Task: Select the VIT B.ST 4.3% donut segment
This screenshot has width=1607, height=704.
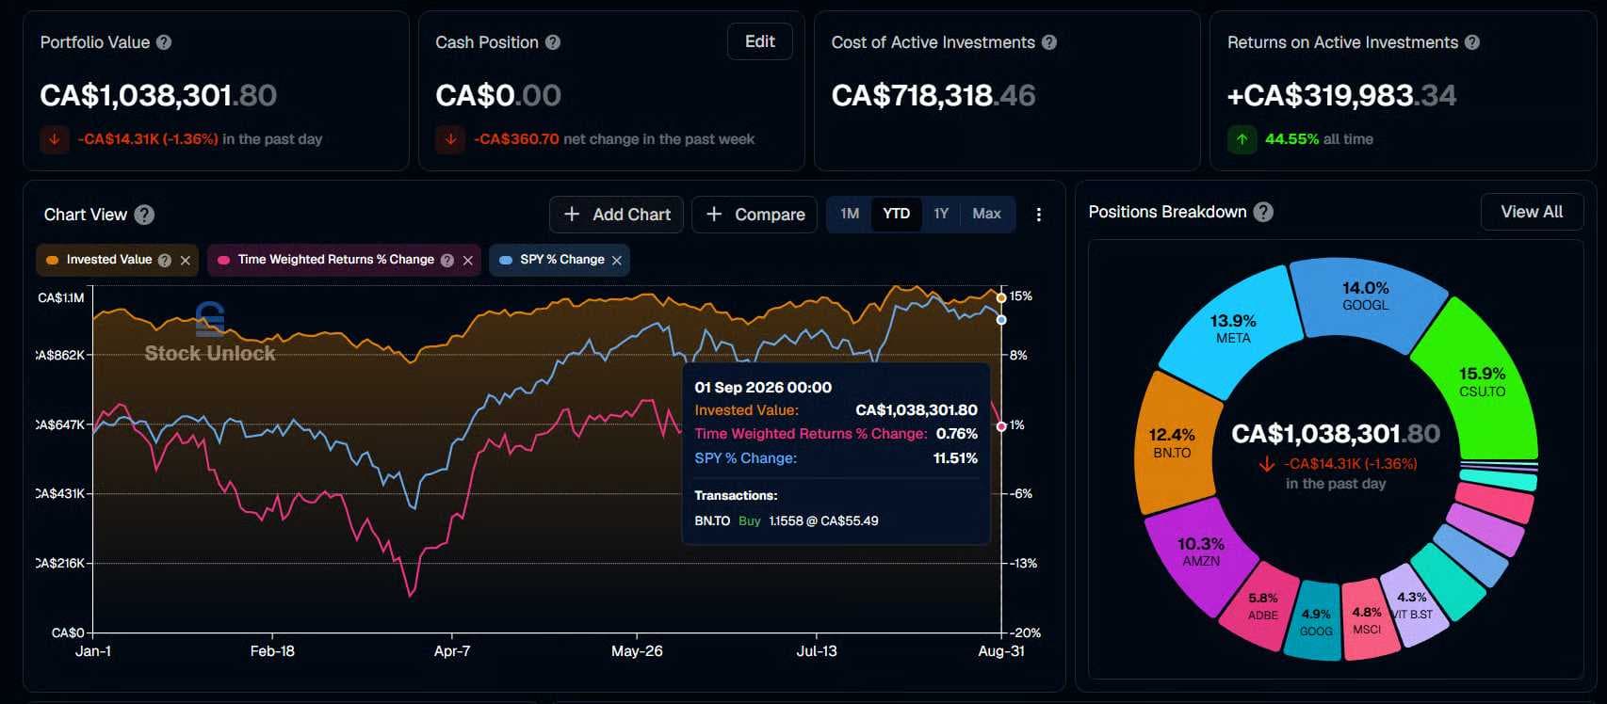Action: (1412, 605)
